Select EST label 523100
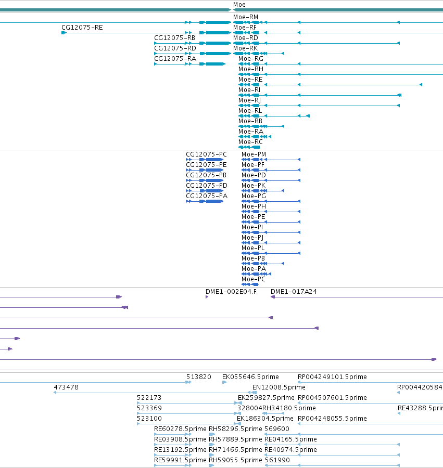Image resolution: width=443 pixels, height=468 pixels. point(149,419)
